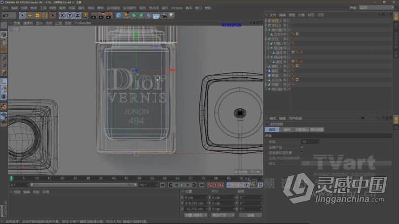
Task: Click the Undo arrow icon
Action: (5, 16)
